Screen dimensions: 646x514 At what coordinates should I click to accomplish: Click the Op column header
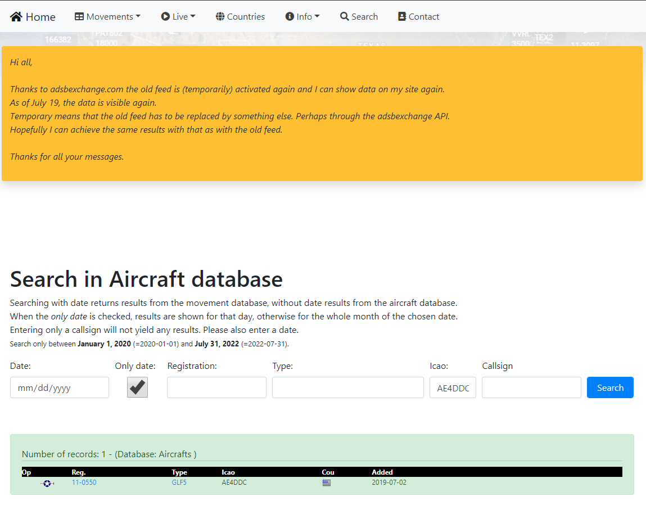(26, 472)
